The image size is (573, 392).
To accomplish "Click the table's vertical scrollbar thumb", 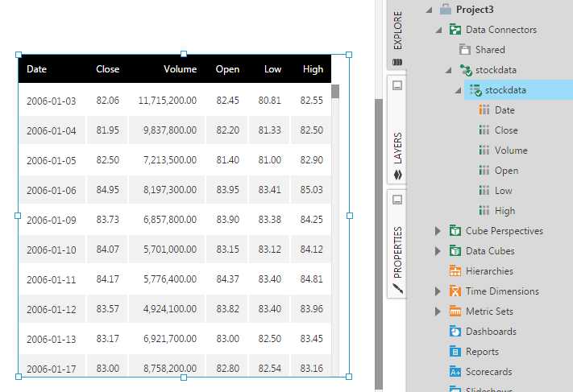I will (x=335, y=91).
